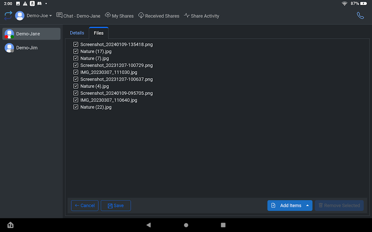This screenshot has height=232, width=372.
Task: Switch to the Details tab
Action: [77, 33]
